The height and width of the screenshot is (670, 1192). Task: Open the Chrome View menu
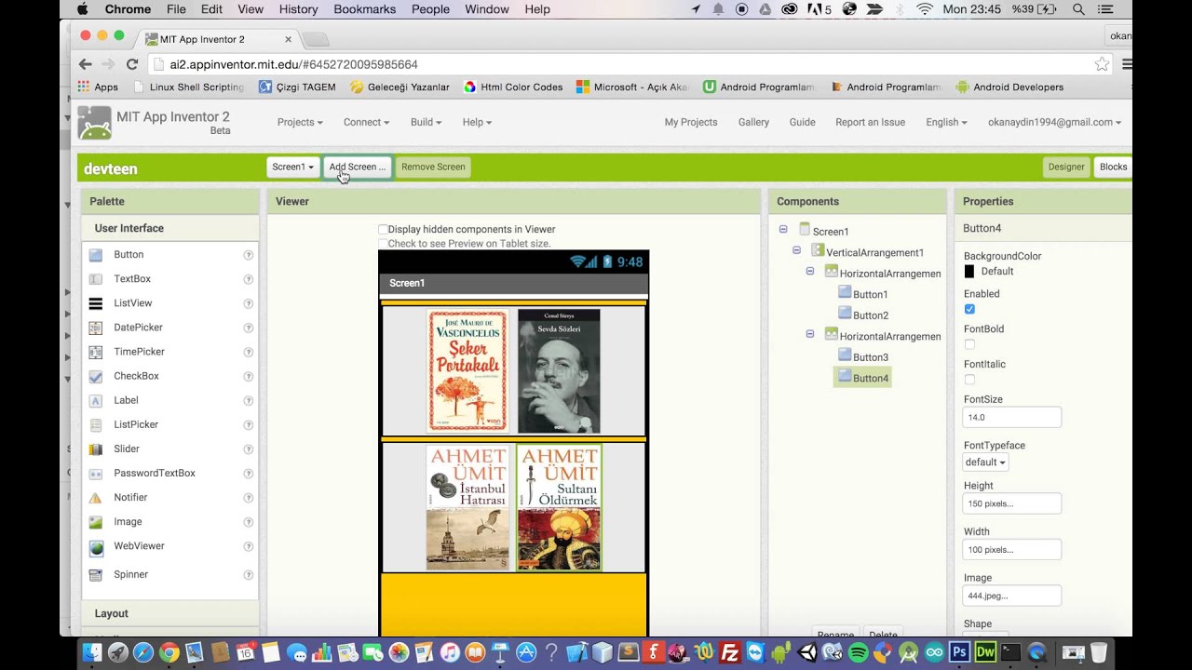point(251,9)
